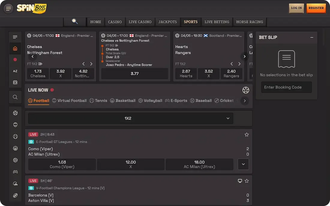Bet on the 3.92 draw odds
The image size is (330, 206).
pyautogui.click(x=61, y=73)
